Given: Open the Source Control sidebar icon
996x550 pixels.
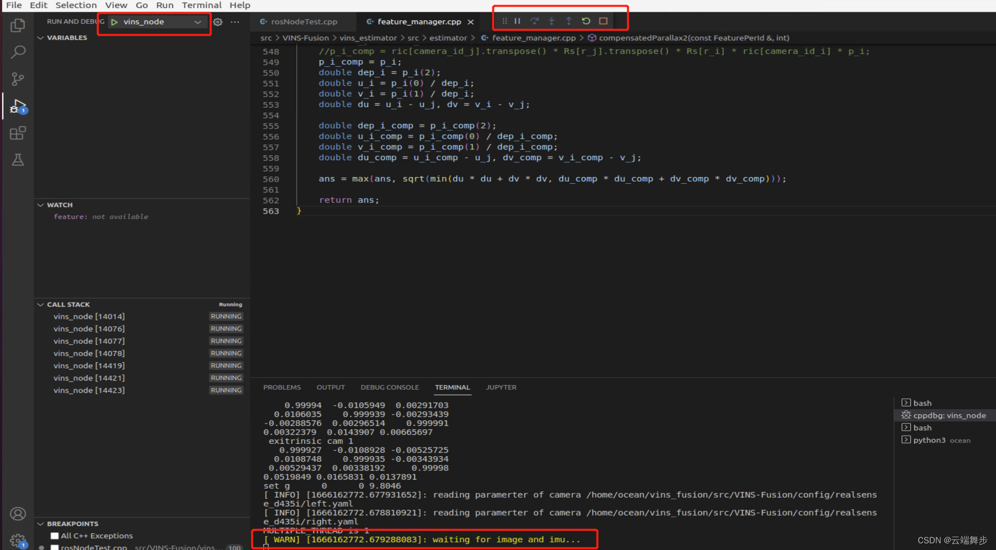Looking at the screenshot, I should click(x=18, y=79).
